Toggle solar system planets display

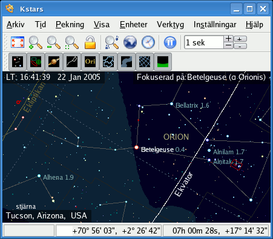54,62
